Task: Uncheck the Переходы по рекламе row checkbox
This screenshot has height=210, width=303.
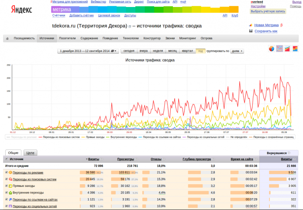Action: (x=7, y=172)
